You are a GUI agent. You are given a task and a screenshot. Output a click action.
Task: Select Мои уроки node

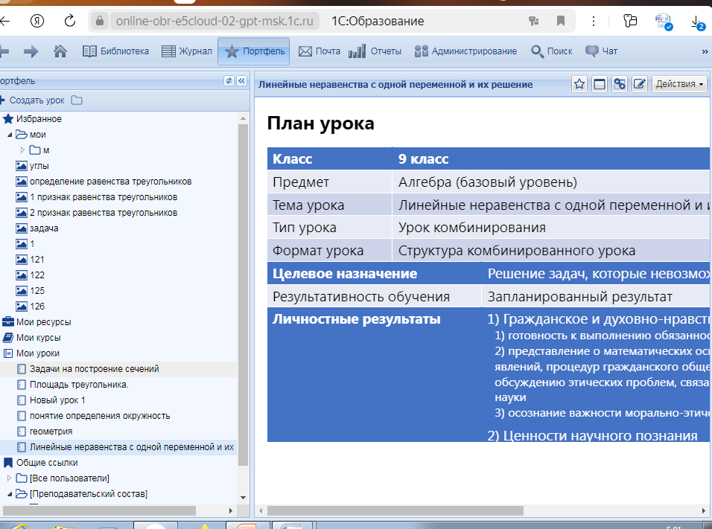(x=38, y=353)
